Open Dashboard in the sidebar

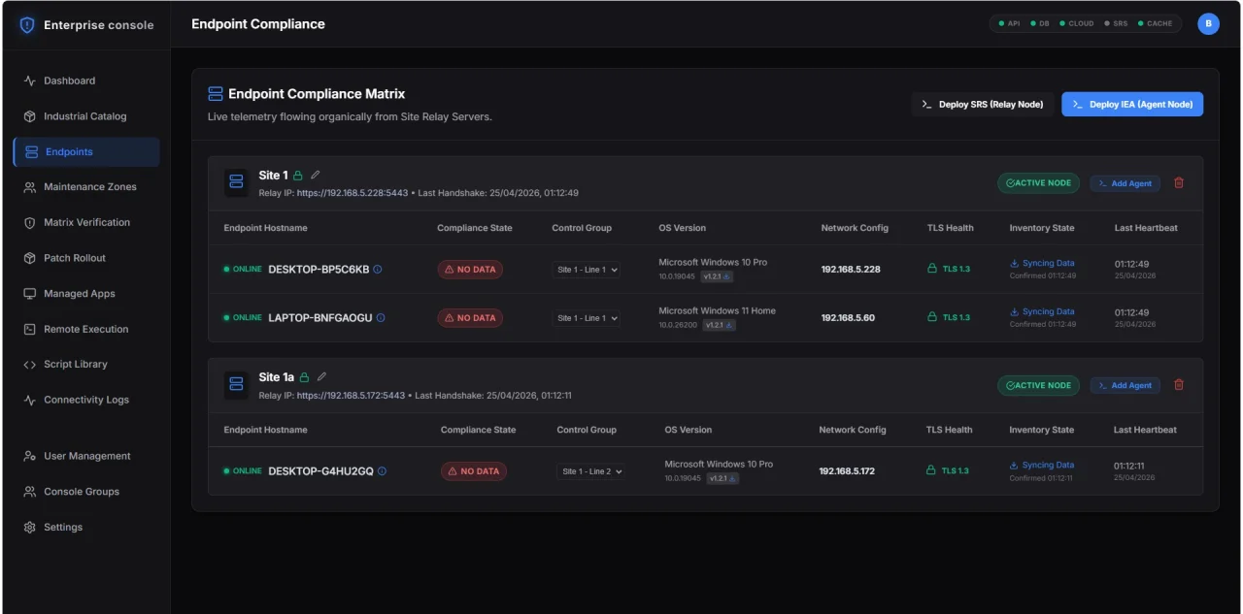(x=86, y=81)
